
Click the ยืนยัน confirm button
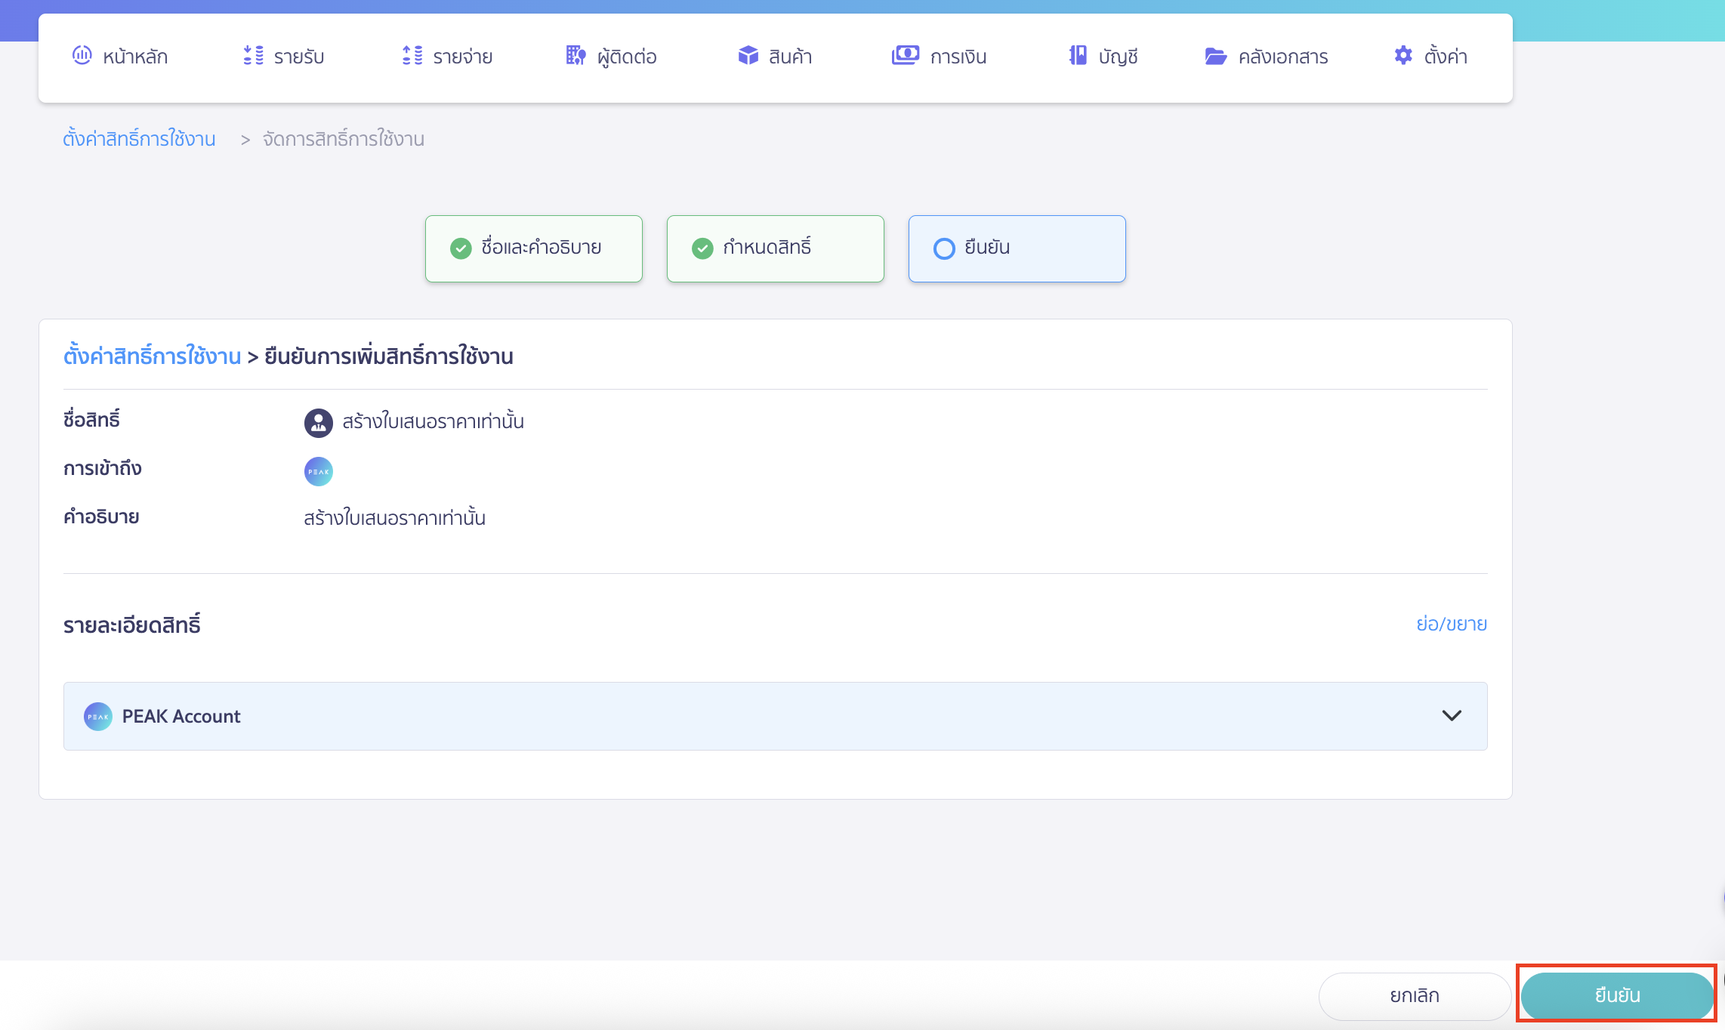[1616, 995]
